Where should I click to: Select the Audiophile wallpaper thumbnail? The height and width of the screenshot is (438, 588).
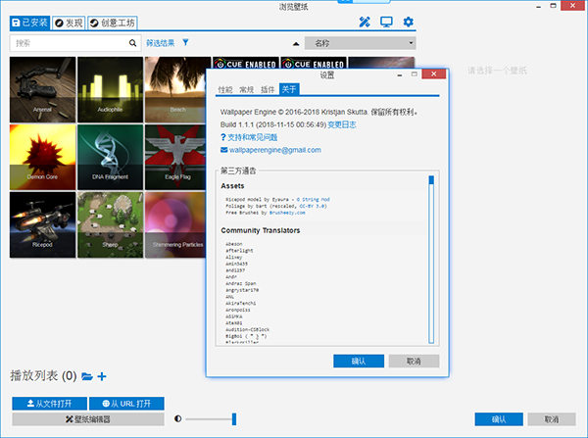(x=110, y=89)
